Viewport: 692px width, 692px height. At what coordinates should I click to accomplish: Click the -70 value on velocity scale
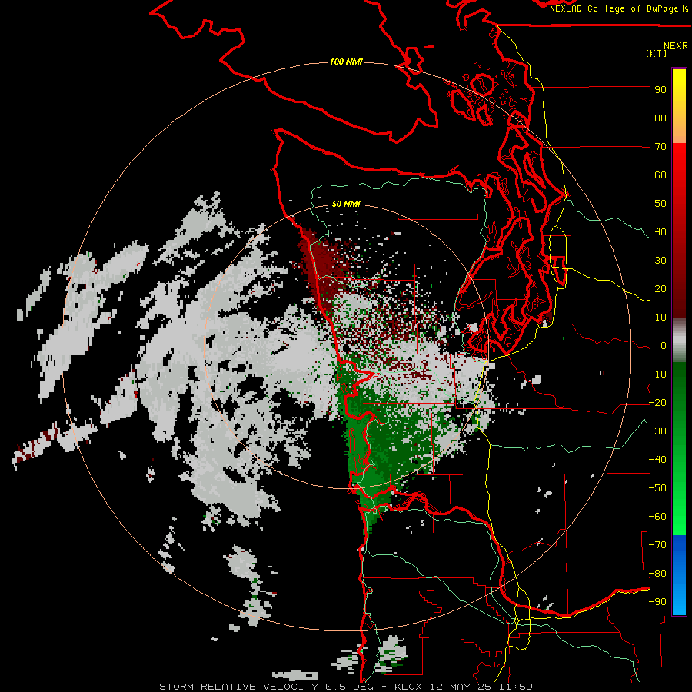[657, 545]
